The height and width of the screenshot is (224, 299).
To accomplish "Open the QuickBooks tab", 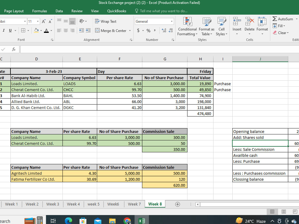I will click(x=117, y=11).
